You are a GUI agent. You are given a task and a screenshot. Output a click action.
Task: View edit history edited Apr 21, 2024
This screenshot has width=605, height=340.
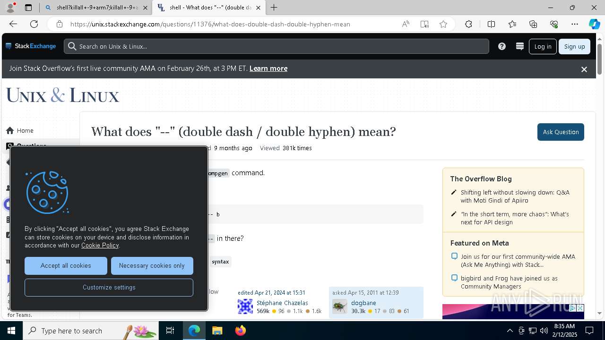[271, 293]
